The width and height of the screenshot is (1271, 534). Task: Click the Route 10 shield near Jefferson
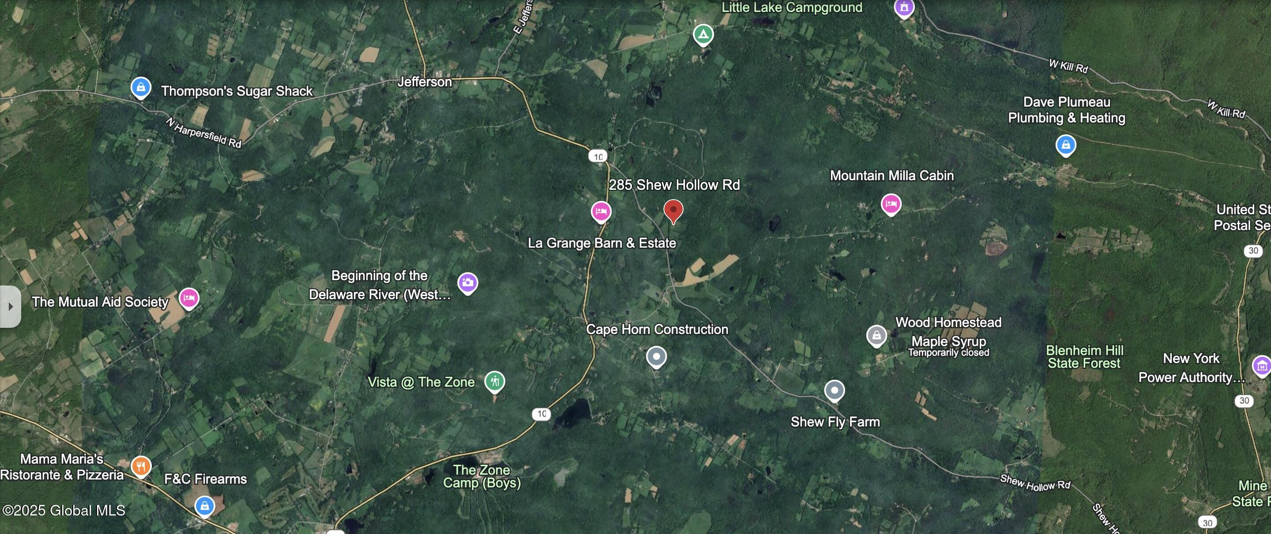[x=598, y=157]
